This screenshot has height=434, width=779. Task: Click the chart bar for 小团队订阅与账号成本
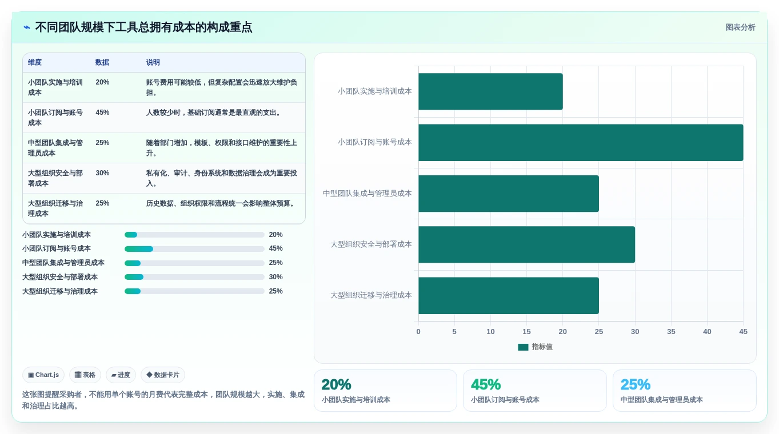(x=581, y=143)
